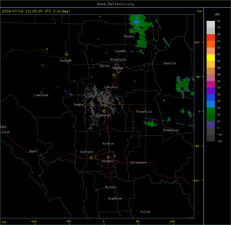This screenshot has width=231, height=225.
Task: Pick the magenta 42 dBZ legend swatch
Action: coord(211,84)
